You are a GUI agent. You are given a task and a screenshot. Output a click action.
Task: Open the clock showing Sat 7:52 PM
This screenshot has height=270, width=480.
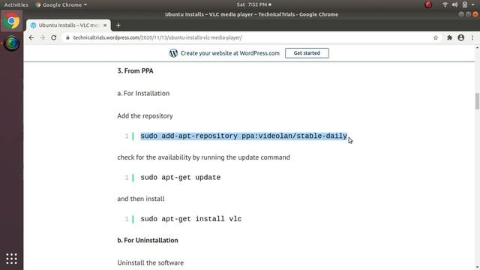tap(253, 4)
